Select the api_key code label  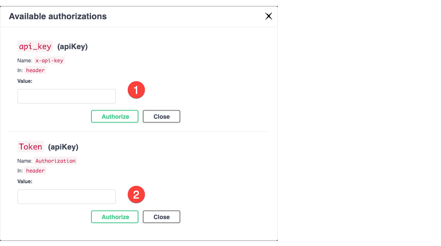[35, 46]
